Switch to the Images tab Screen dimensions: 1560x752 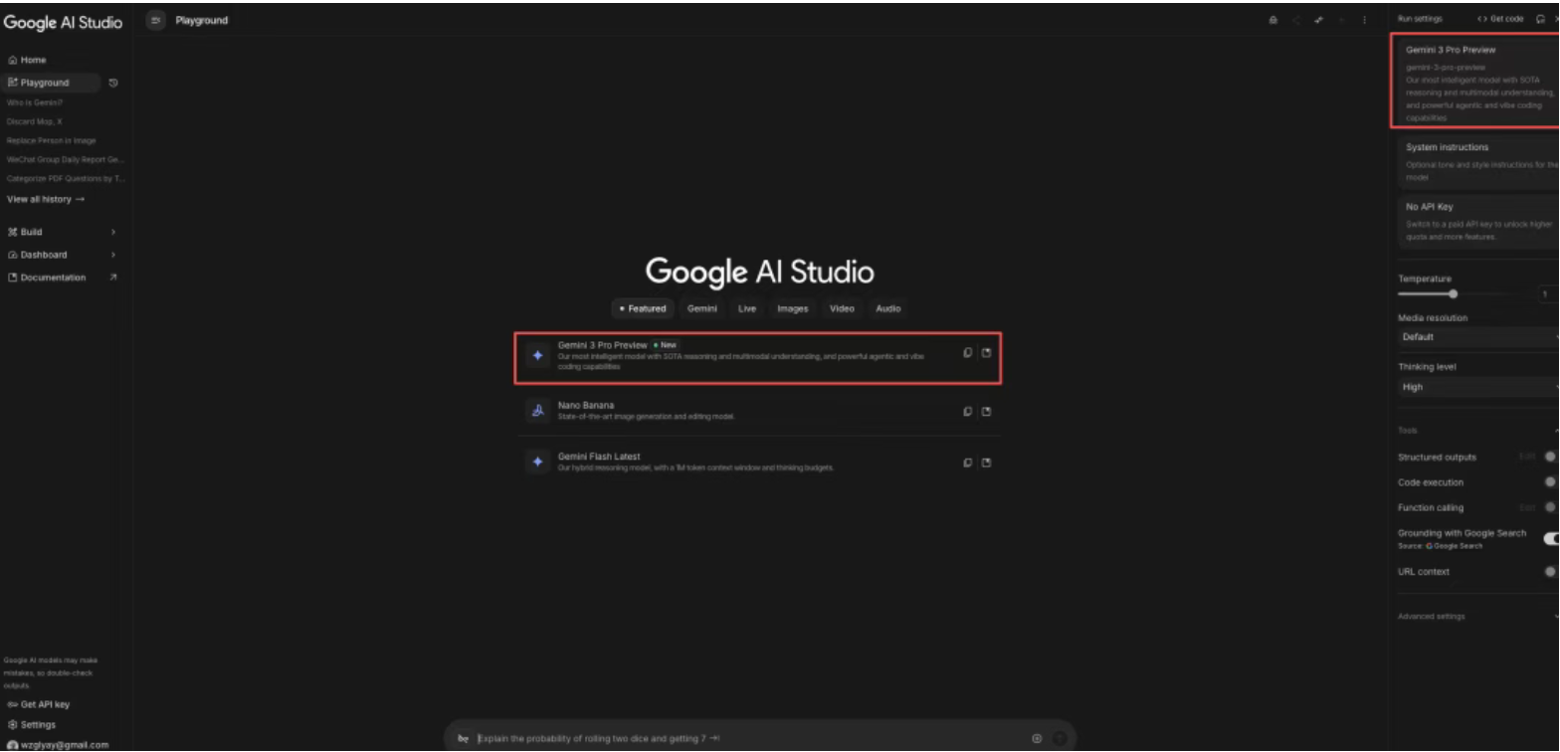(x=792, y=308)
